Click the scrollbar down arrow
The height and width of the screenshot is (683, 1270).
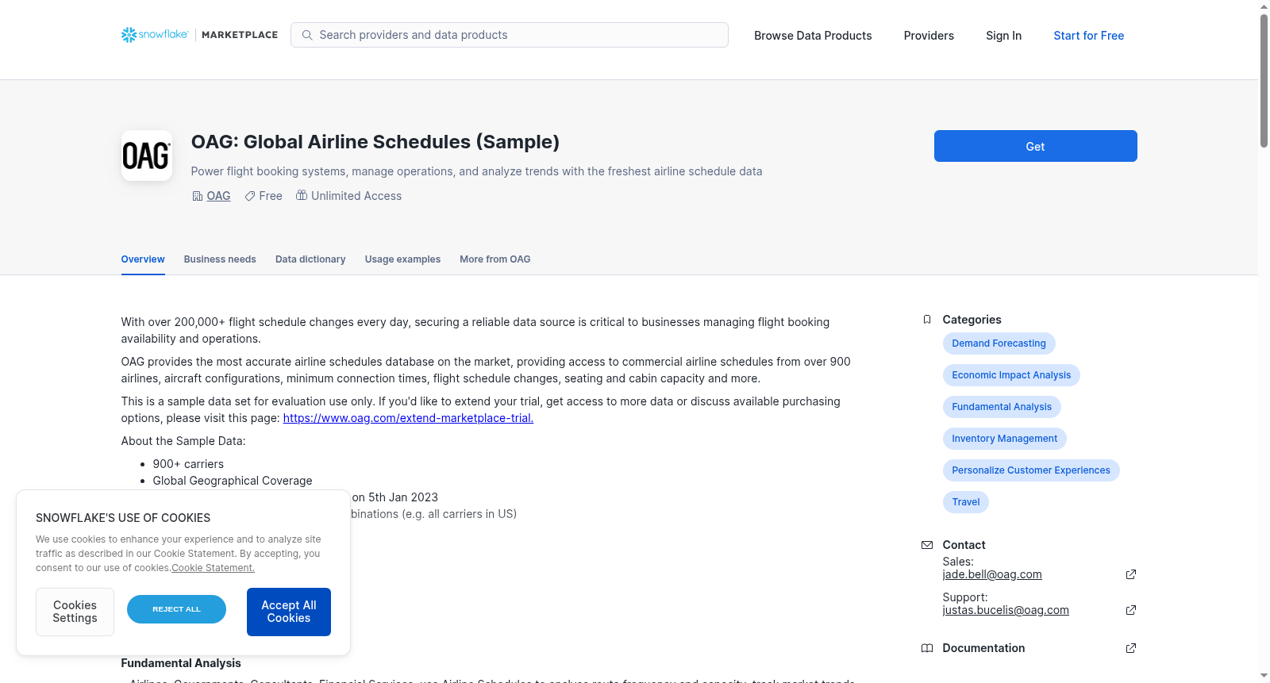[x=1264, y=676]
